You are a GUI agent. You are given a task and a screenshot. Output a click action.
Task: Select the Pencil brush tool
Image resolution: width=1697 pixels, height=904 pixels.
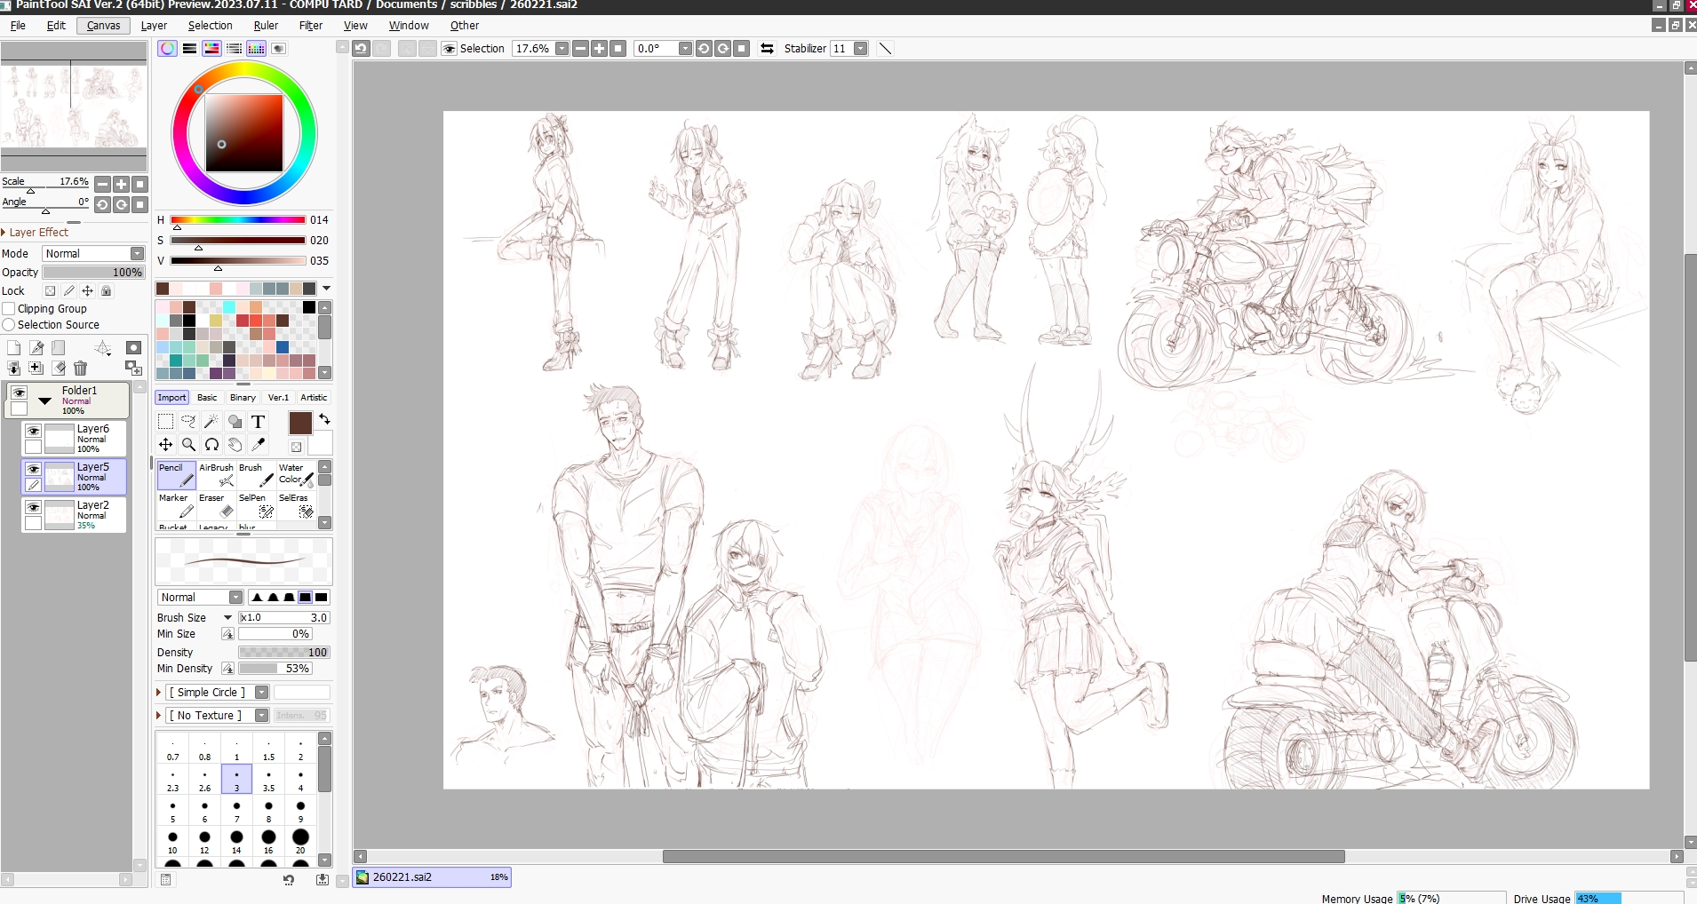177,475
